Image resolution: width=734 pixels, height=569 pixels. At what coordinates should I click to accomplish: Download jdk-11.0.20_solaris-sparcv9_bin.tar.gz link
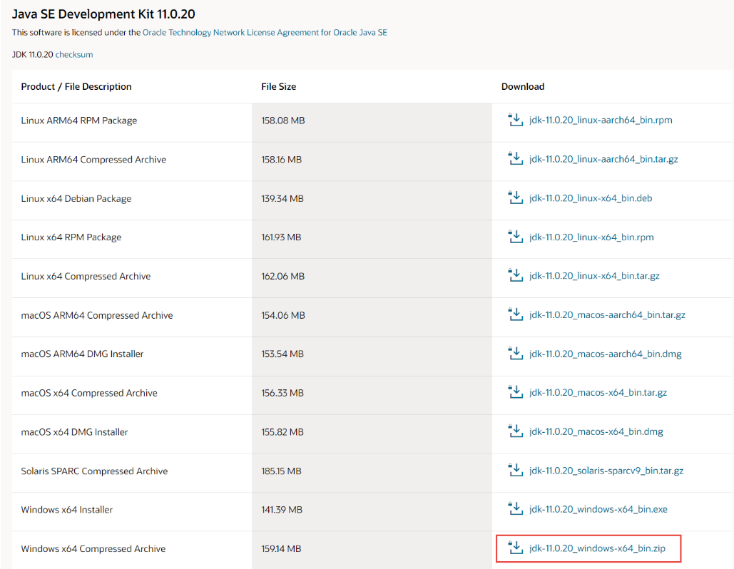tap(606, 471)
